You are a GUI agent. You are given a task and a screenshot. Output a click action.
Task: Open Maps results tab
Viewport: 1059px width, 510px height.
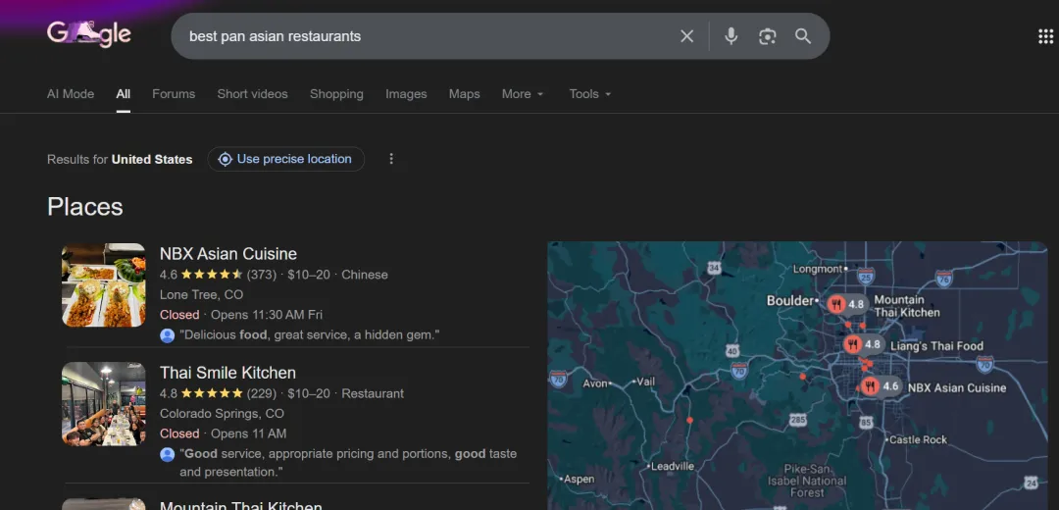pyautogui.click(x=464, y=94)
